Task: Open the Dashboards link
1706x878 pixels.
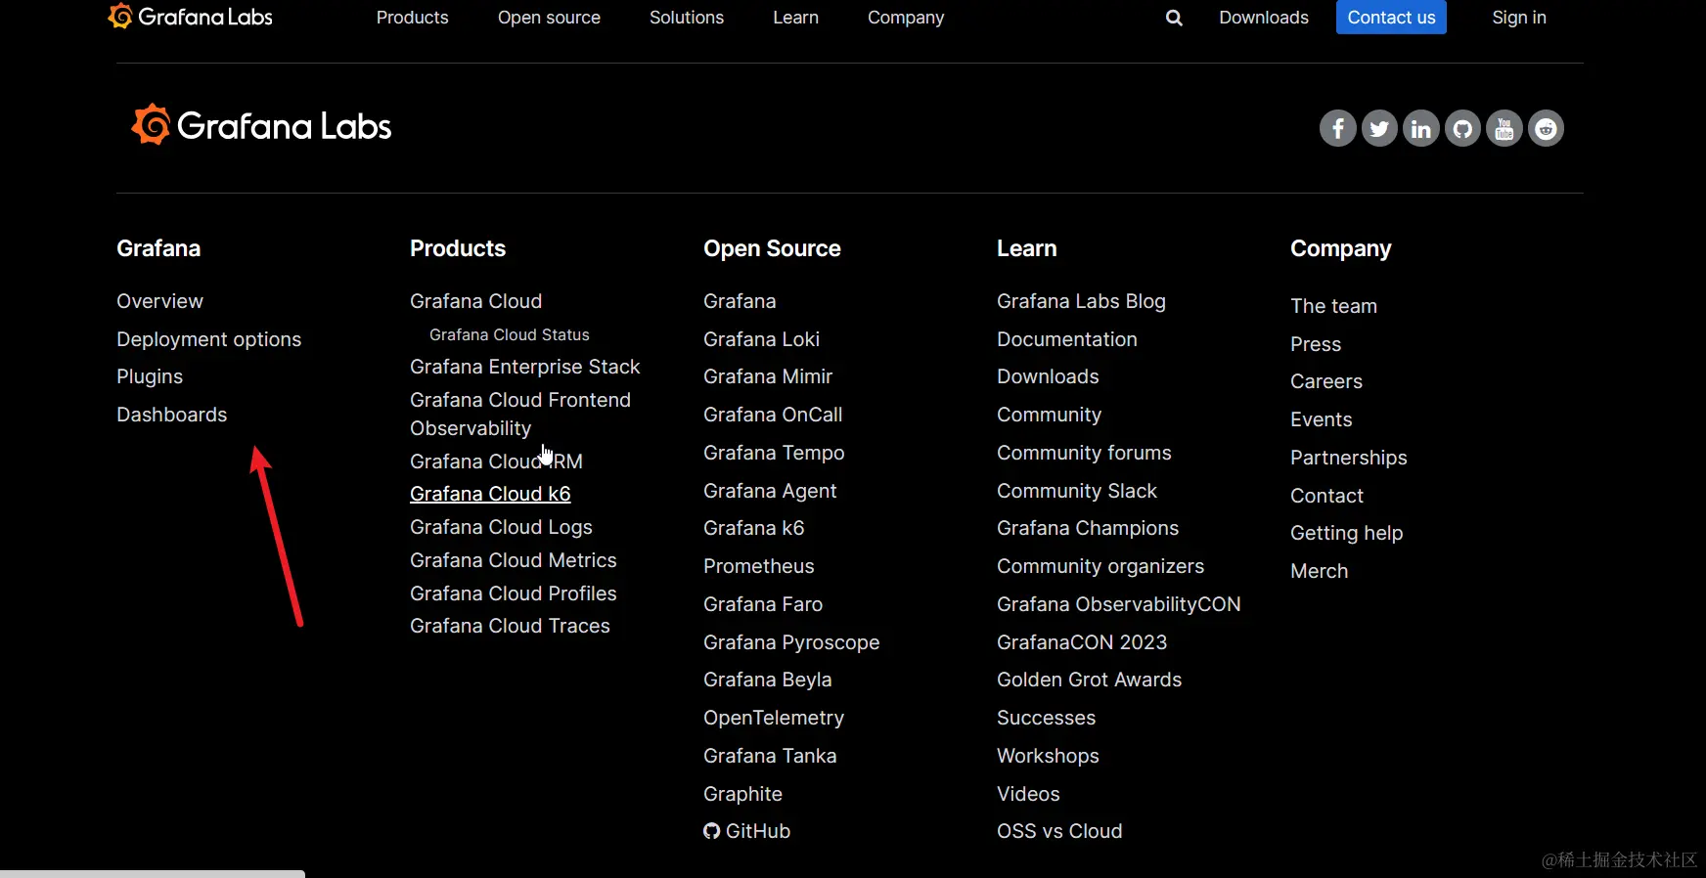Action: pos(171,415)
